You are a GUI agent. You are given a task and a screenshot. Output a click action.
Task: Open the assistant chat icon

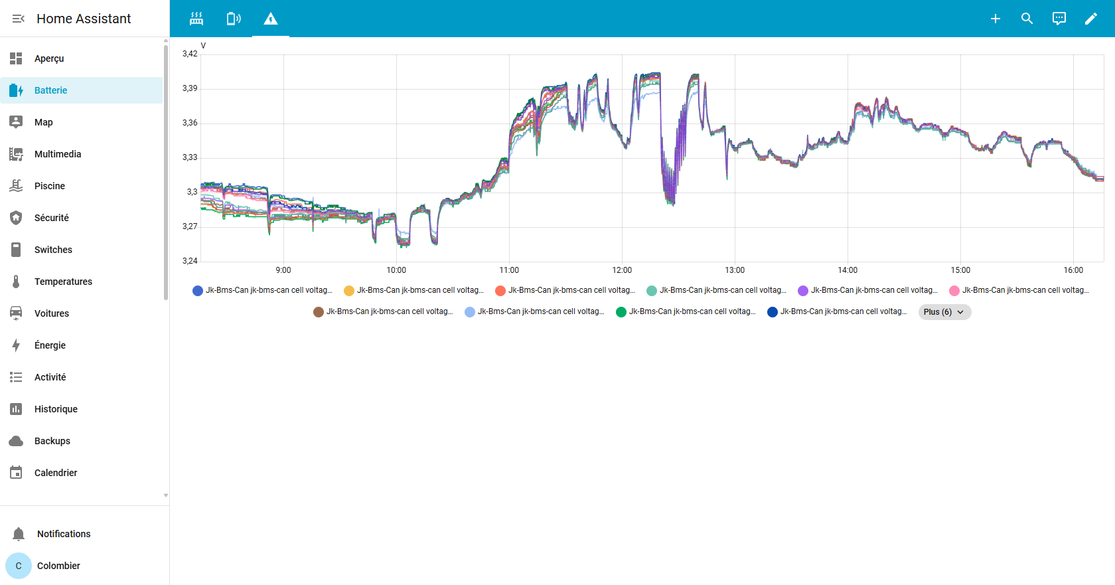click(x=1059, y=19)
